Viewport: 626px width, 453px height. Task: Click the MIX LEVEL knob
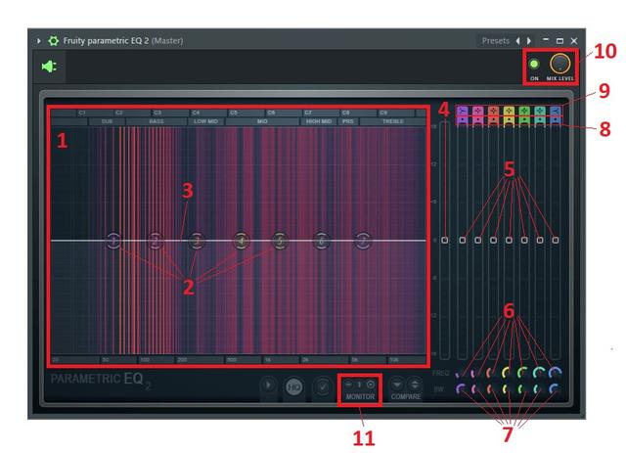pos(559,64)
